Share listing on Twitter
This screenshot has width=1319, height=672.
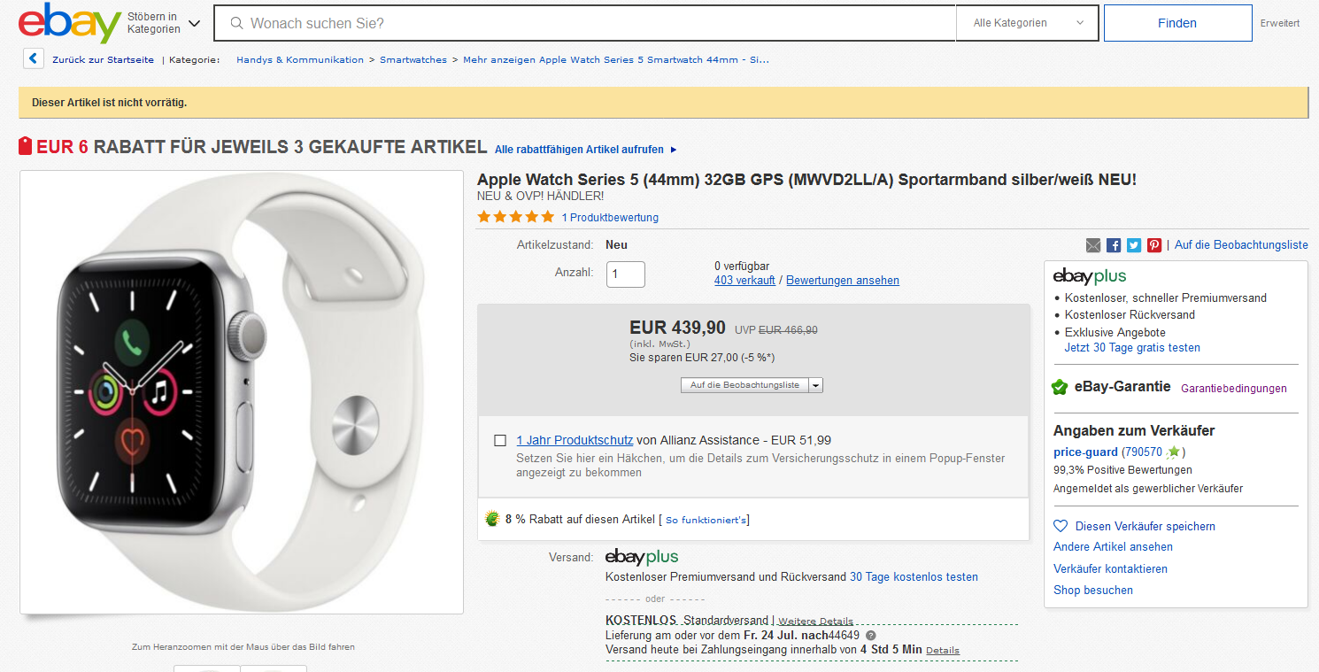1134,245
